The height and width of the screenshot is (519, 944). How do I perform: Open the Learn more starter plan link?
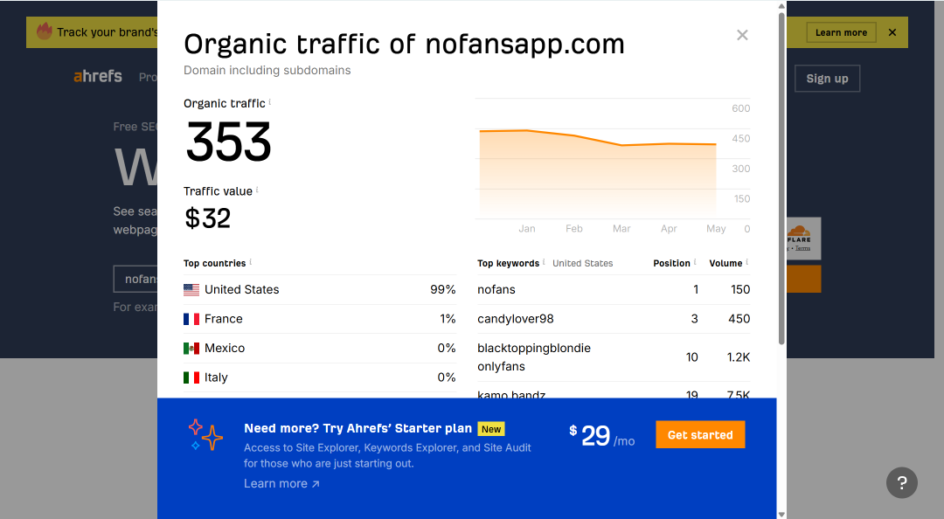coord(281,483)
